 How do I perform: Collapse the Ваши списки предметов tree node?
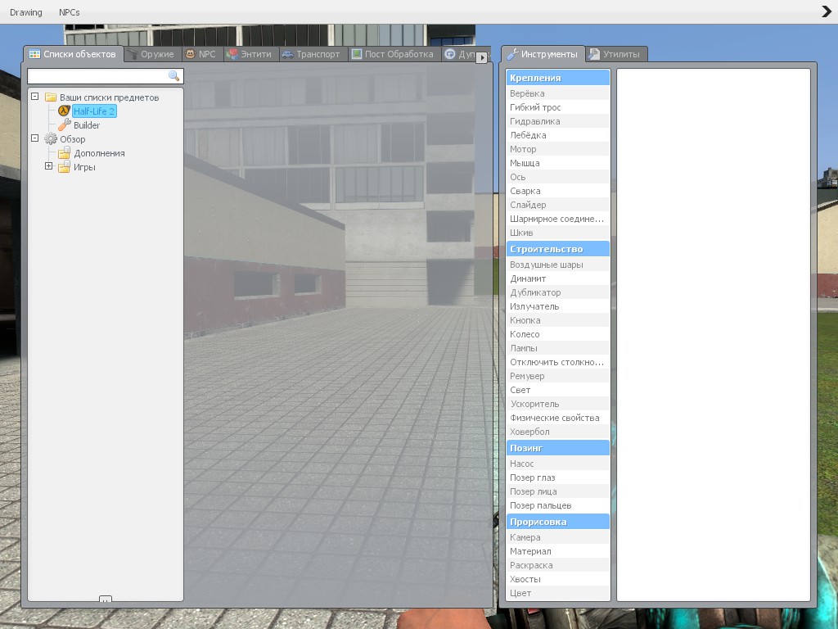coord(35,97)
